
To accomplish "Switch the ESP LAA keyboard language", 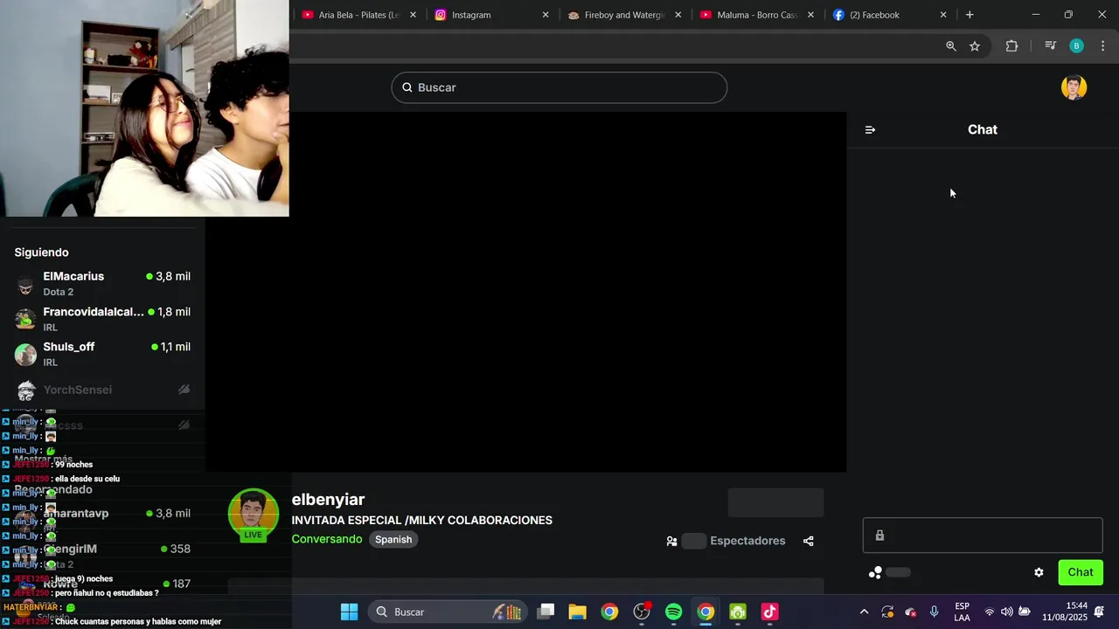I will 962,612.
